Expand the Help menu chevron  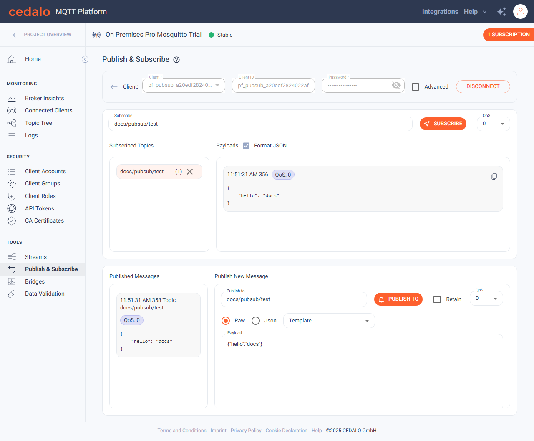click(485, 12)
